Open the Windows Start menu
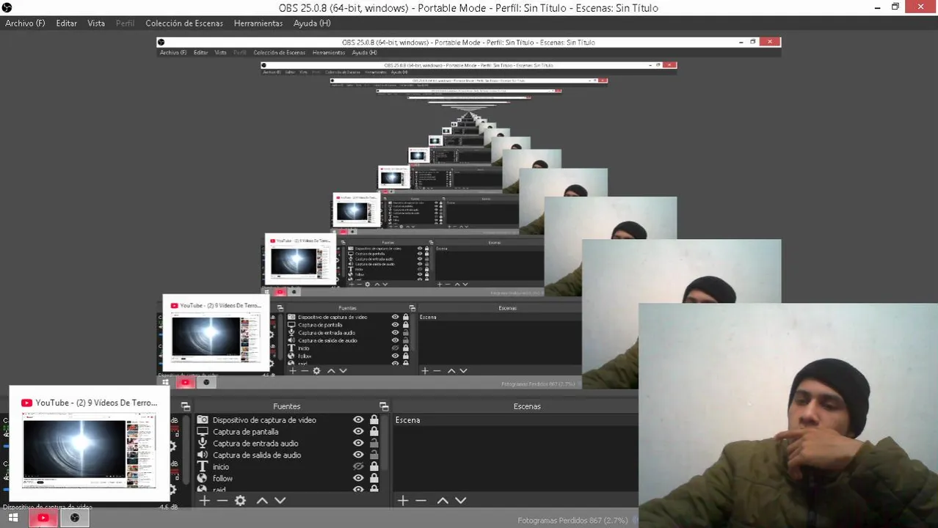 [x=12, y=518]
